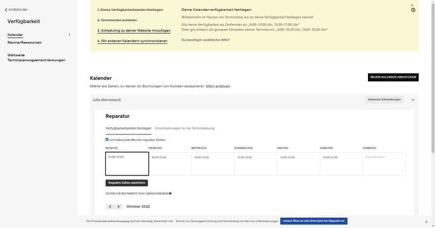Click Reguläre Zeiten speichern button
435x228 pixels.
pos(126,183)
